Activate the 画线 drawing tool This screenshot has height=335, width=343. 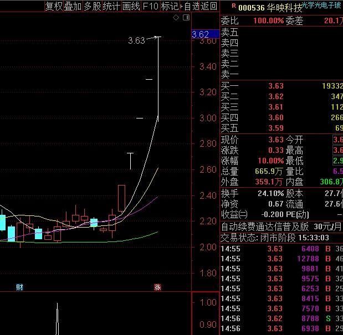[131, 6]
